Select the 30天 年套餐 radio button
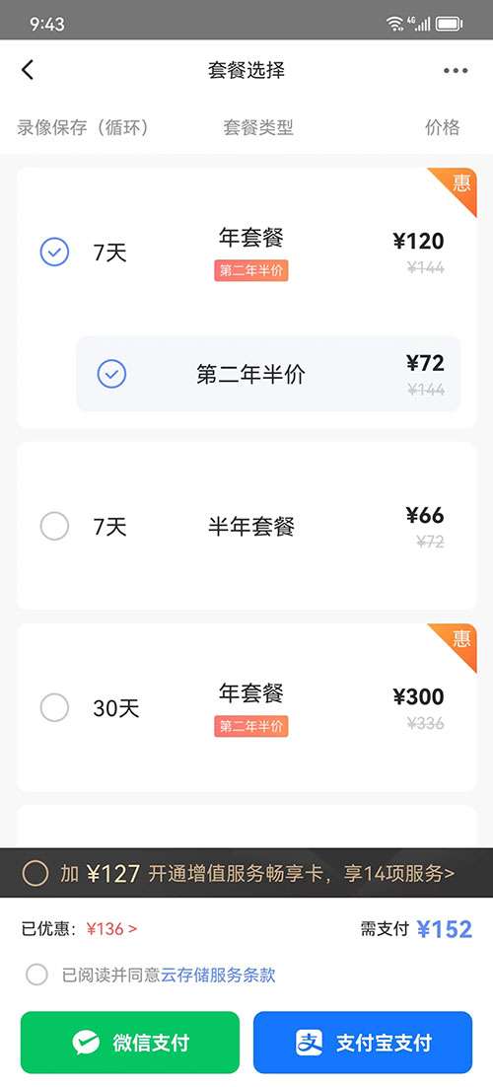493x1087 pixels. pyautogui.click(x=54, y=708)
